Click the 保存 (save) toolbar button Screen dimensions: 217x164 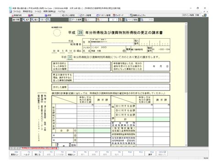(x=48, y=15)
